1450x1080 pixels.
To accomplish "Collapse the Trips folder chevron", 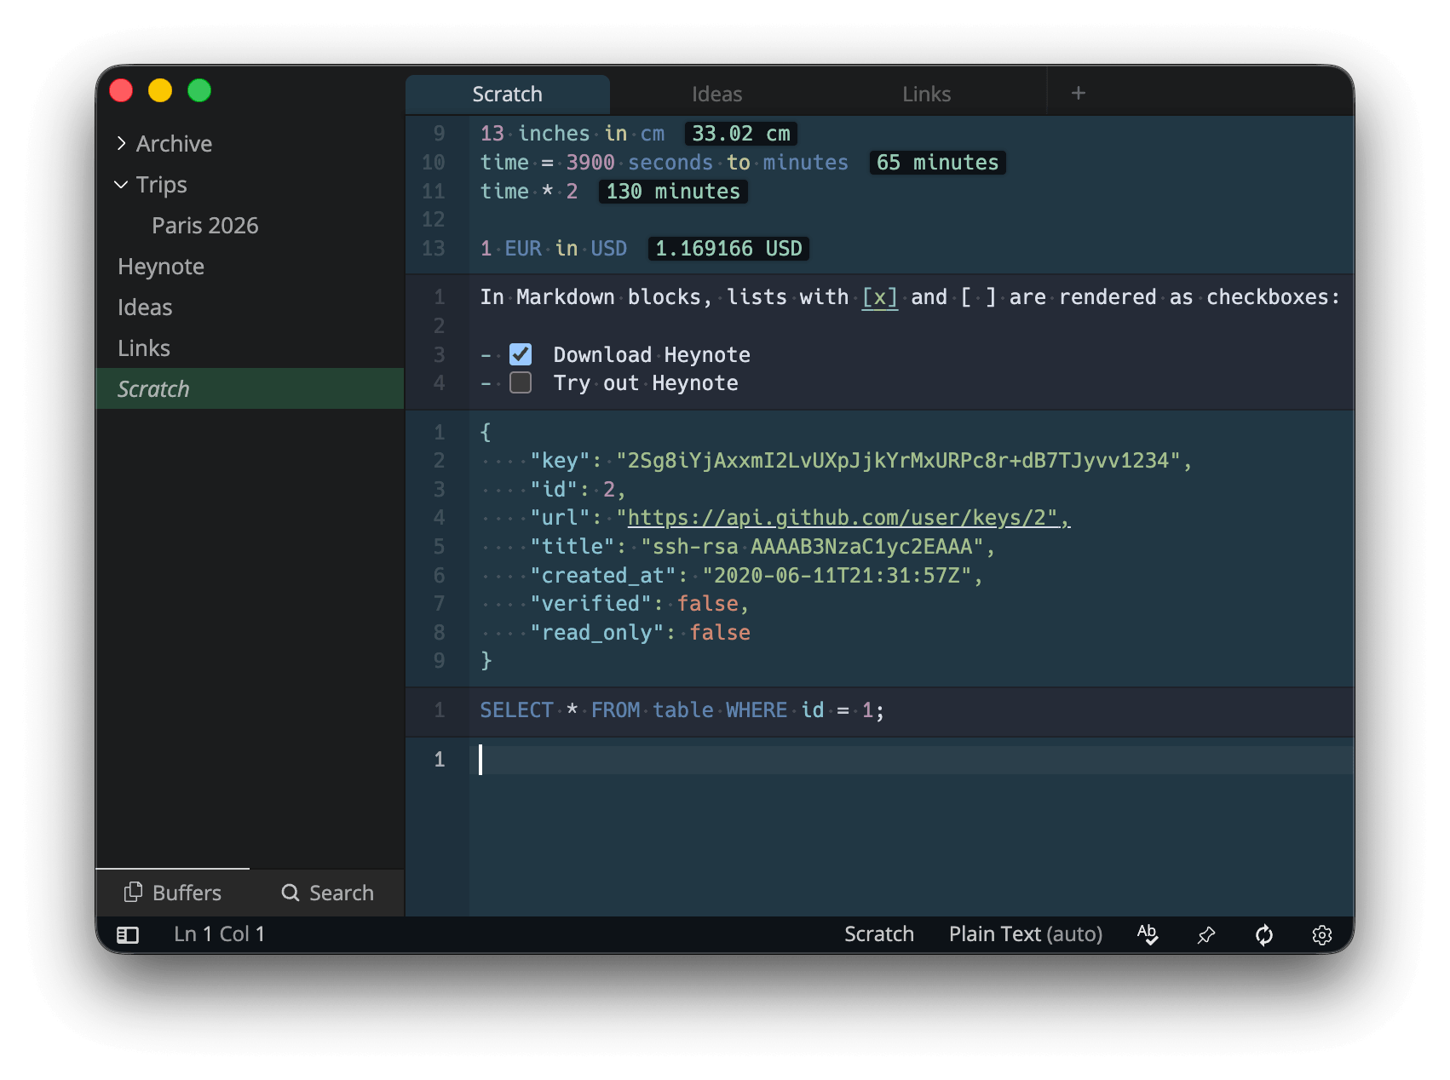I will [x=121, y=184].
